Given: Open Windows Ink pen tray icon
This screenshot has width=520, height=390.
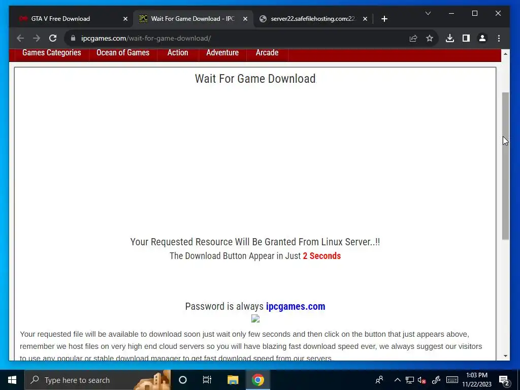Looking at the screenshot, I should tap(436, 380).
